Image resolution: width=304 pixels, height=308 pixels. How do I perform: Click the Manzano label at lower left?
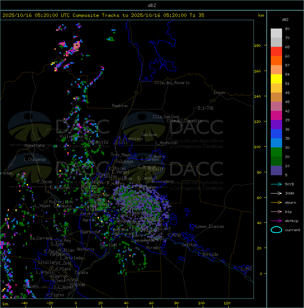click(x=31, y=286)
